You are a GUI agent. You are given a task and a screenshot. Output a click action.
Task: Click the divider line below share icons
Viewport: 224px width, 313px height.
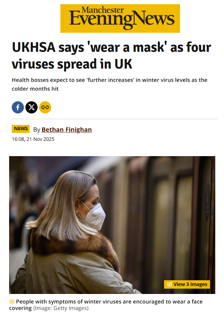[115, 119]
